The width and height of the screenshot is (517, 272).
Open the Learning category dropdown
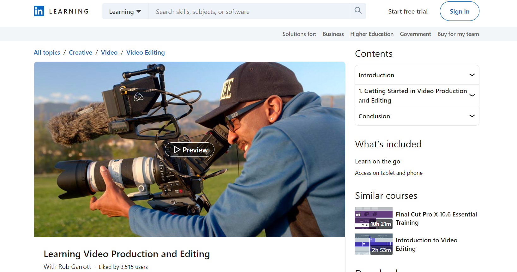(x=125, y=11)
